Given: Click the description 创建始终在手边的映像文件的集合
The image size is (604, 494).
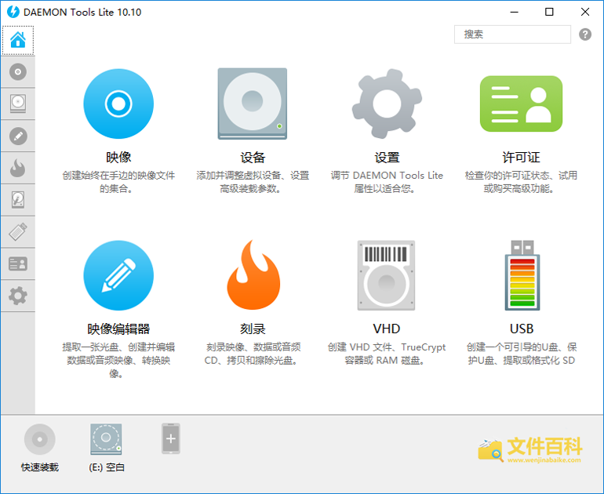Looking at the screenshot, I should click(x=118, y=182).
